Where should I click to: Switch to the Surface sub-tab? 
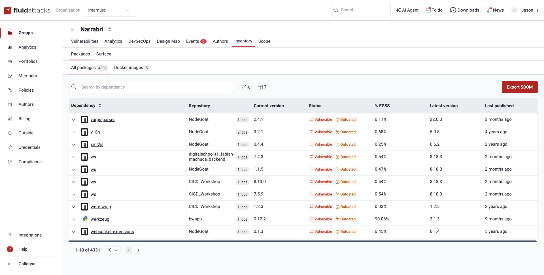point(104,54)
